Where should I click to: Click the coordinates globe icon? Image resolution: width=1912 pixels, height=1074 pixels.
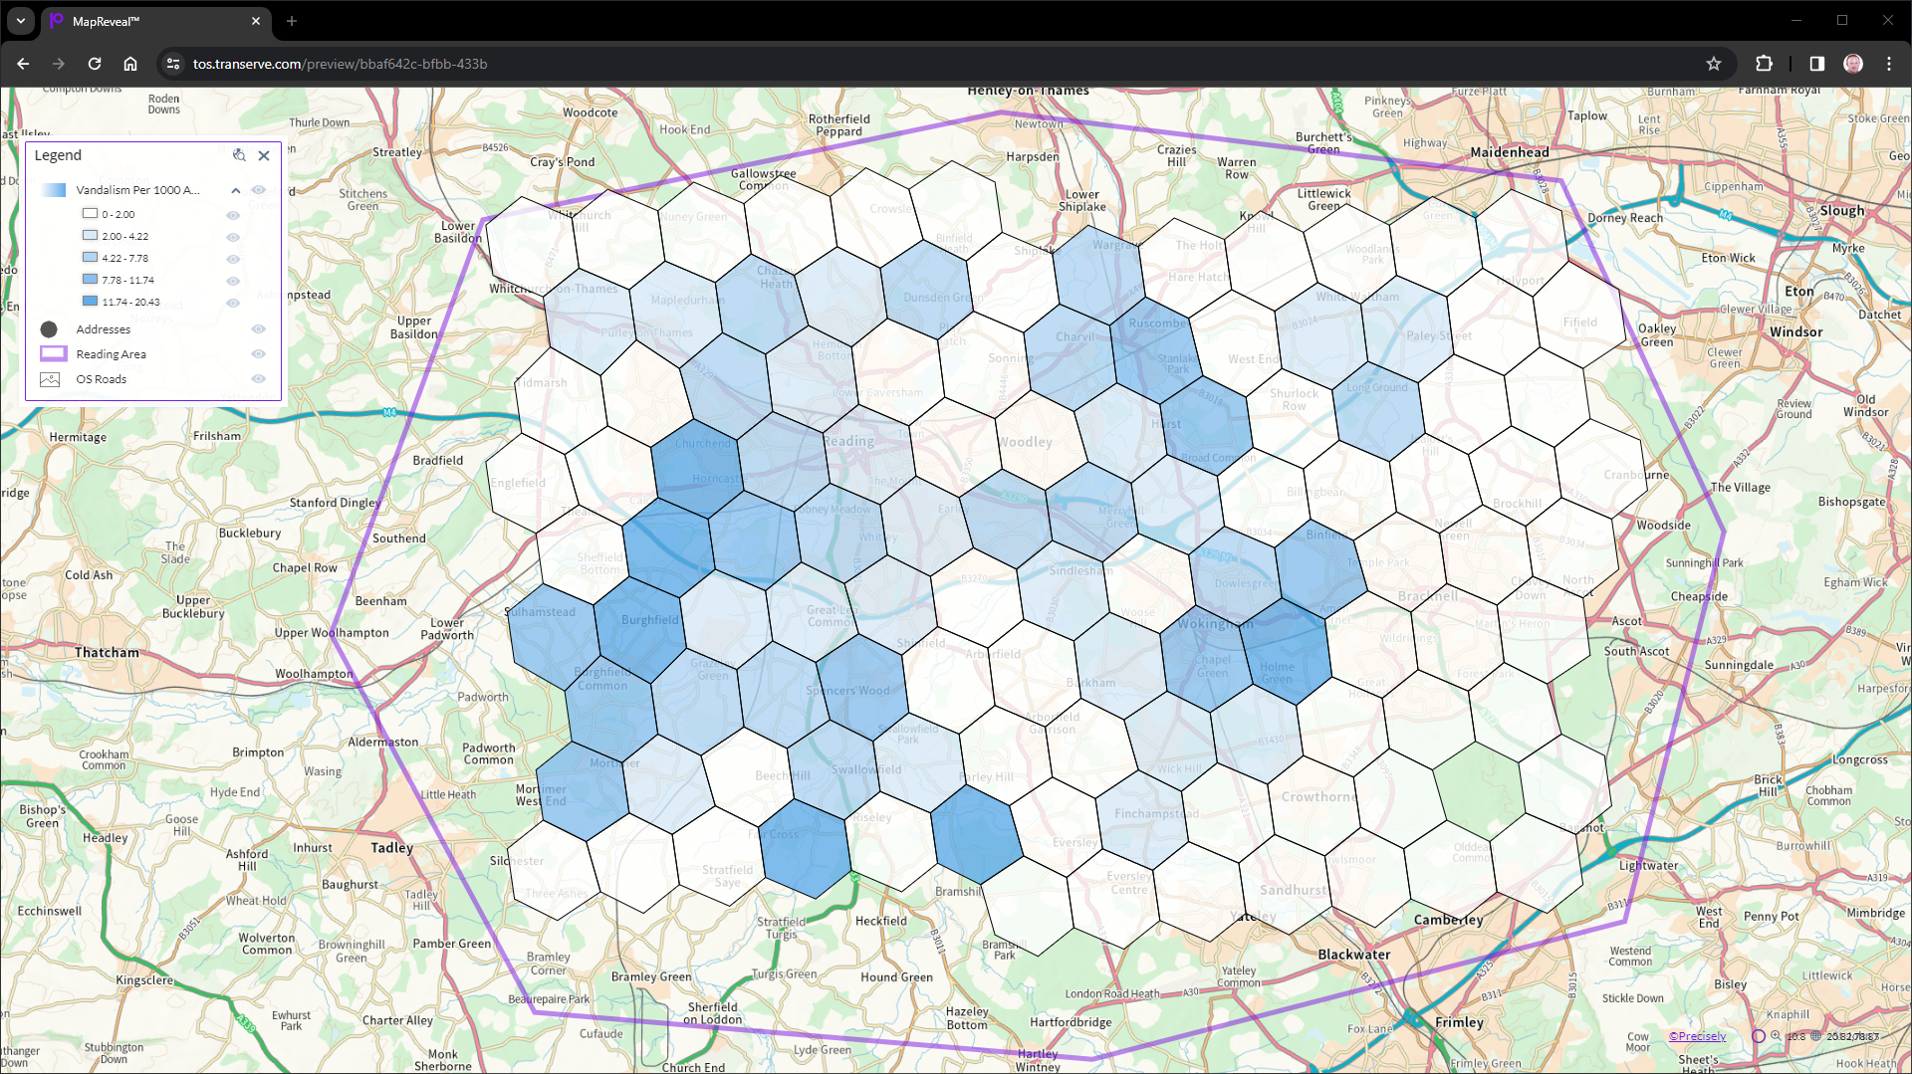point(1816,1036)
